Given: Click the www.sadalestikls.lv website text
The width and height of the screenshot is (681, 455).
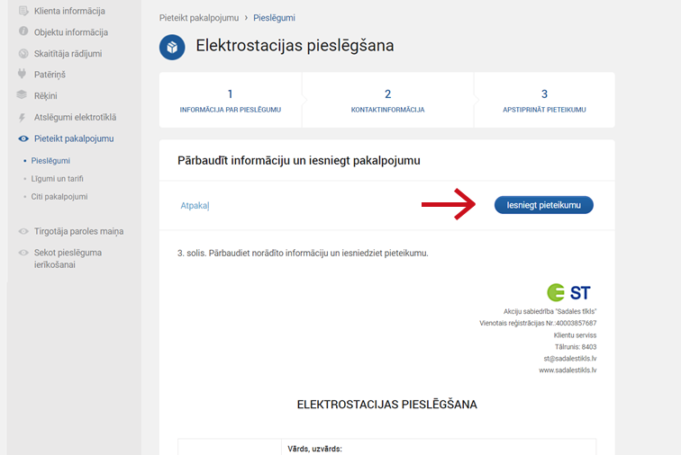Looking at the screenshot, I should 567,370.
